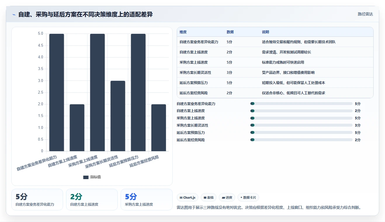Click the 延后方案经营风险 bar in chart
The height and width of the screenshot is (222, 385).
pyautogui.click(x=159, y=128)
